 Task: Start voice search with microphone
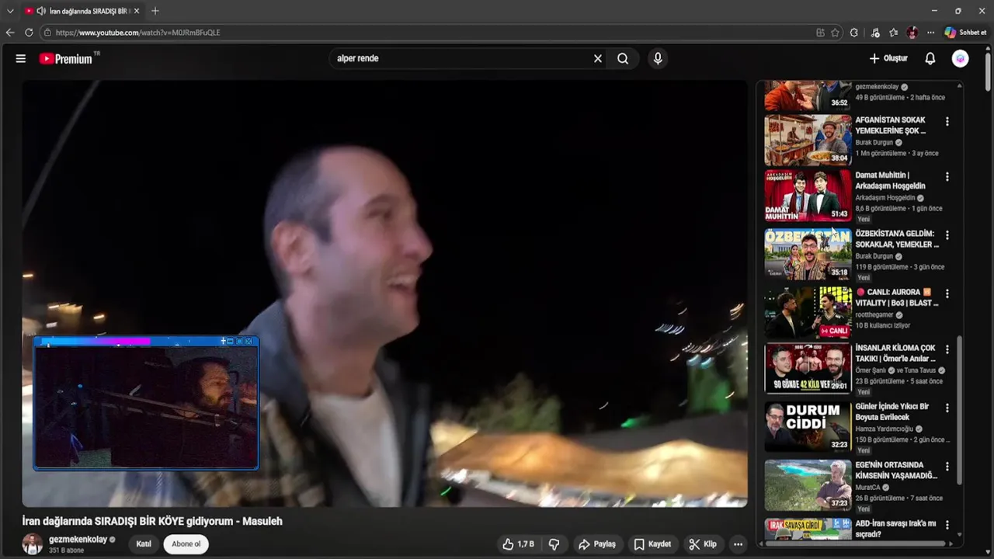pos(658,58)
